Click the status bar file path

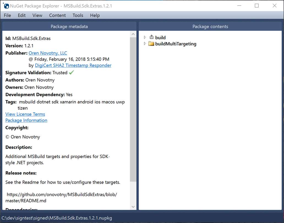[57, 218]
